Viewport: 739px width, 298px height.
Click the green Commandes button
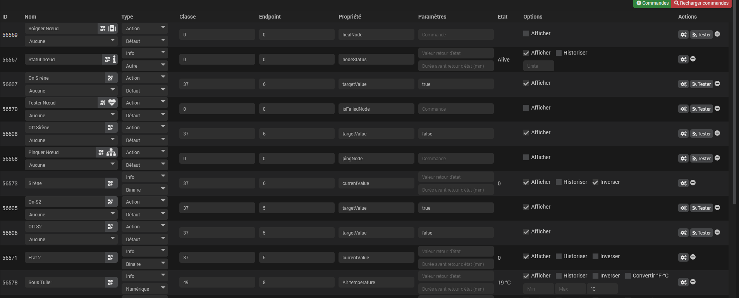coord(653,3)
